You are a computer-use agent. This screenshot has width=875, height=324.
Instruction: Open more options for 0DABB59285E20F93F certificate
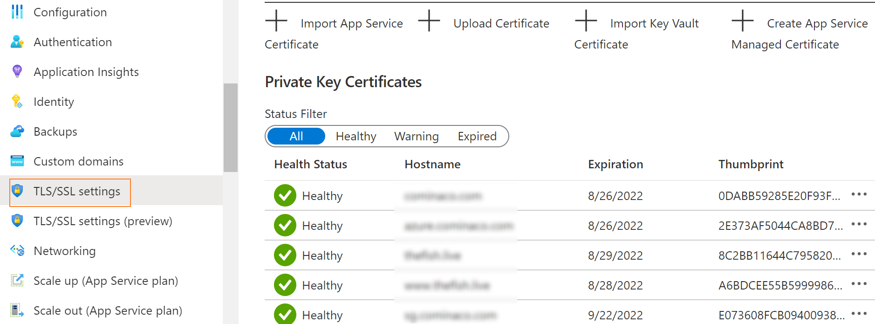tap(859, 194)
